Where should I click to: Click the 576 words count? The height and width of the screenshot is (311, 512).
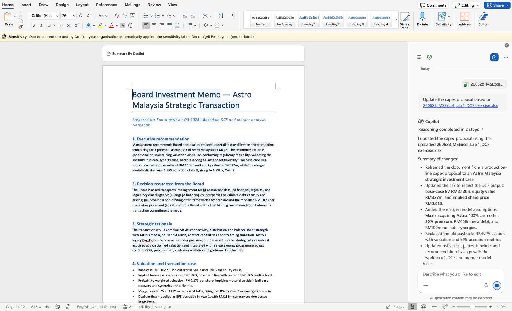40,307
